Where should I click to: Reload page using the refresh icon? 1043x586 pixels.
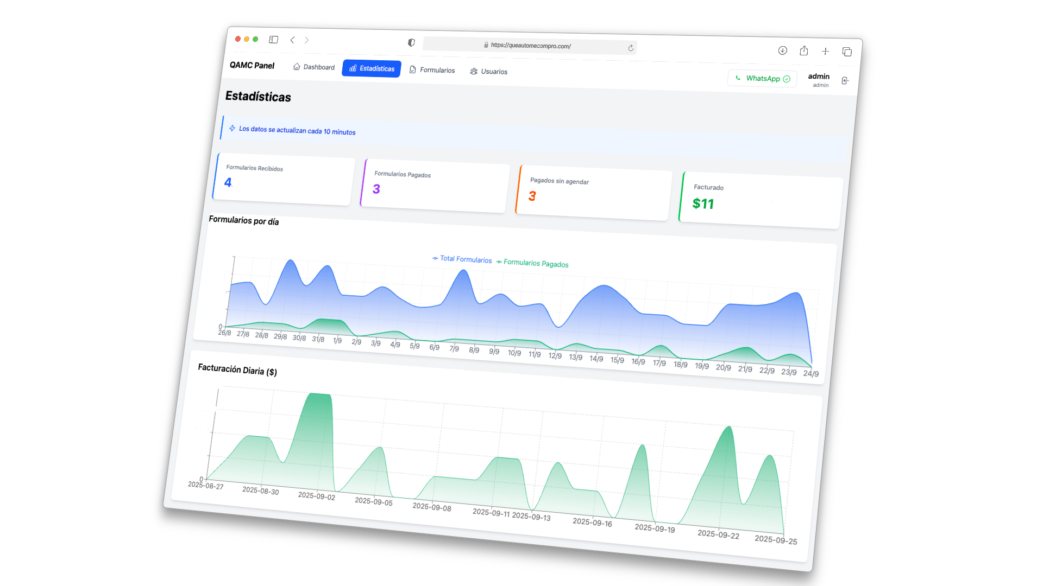pos(631,48)
